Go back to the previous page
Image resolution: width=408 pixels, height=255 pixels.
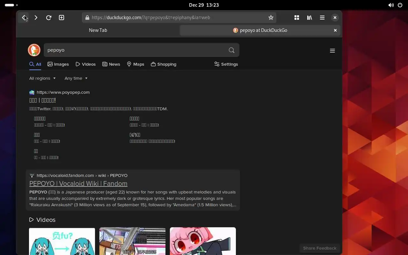[x=24, y=18]
